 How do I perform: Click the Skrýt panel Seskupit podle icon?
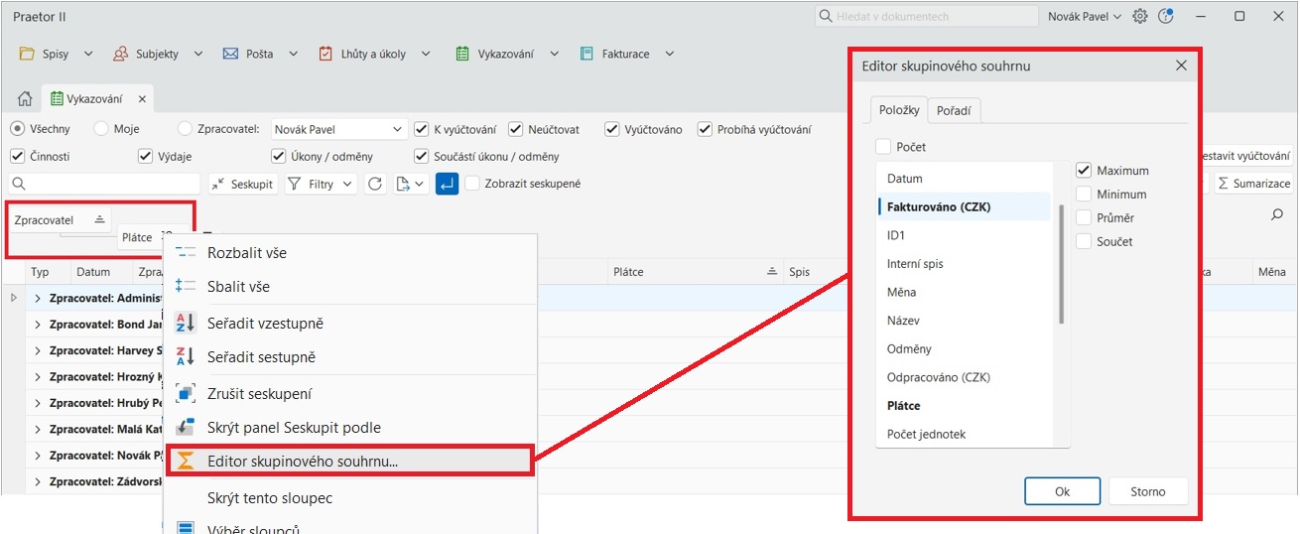(x=186, y=428)
